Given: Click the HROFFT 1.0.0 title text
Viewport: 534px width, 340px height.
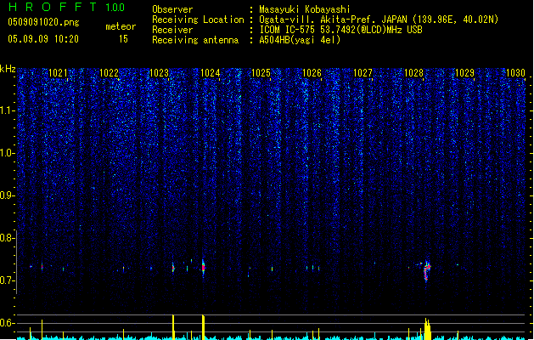Looking at the screenshot, I should pos(66,7).
